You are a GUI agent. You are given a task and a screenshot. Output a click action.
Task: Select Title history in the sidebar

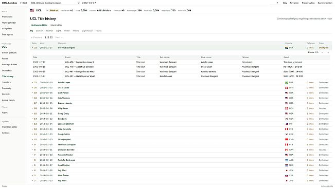pyautogui.click(x=8, y=77)
